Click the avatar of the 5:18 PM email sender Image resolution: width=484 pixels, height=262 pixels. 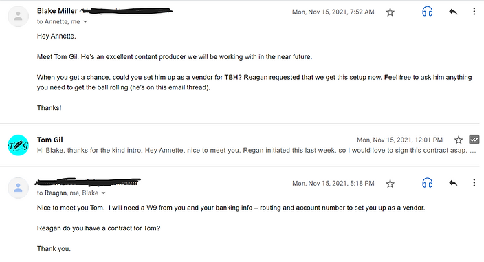[18, 188]
